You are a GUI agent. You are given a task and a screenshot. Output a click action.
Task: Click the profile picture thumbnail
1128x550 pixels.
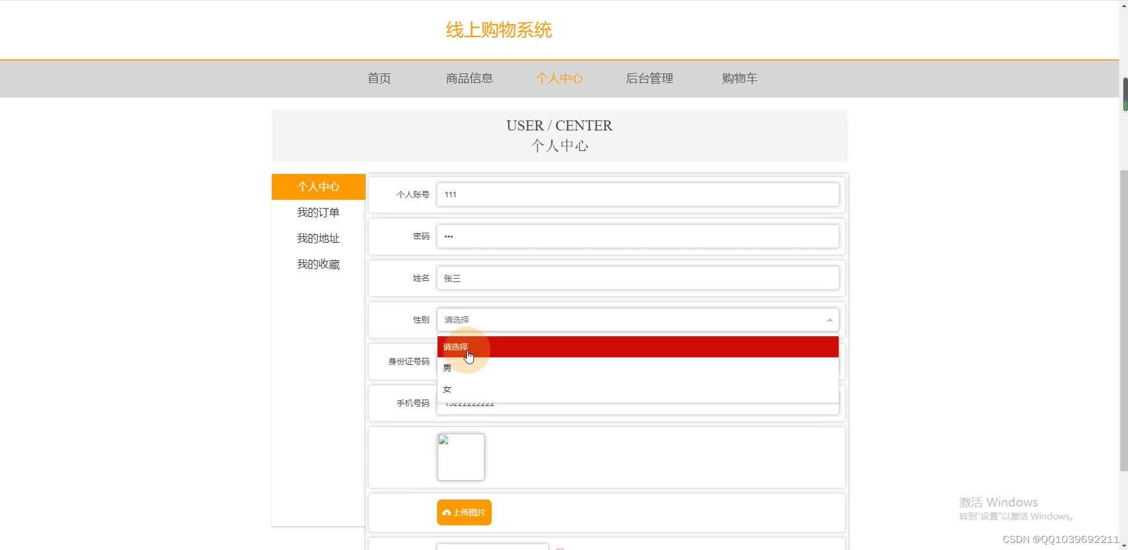(461, 457)
